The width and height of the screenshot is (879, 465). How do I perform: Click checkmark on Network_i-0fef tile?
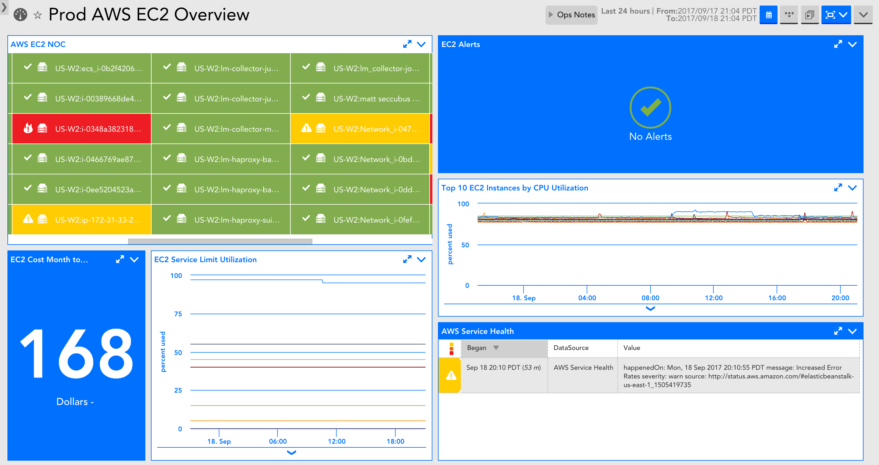click(x=307, y=218)
